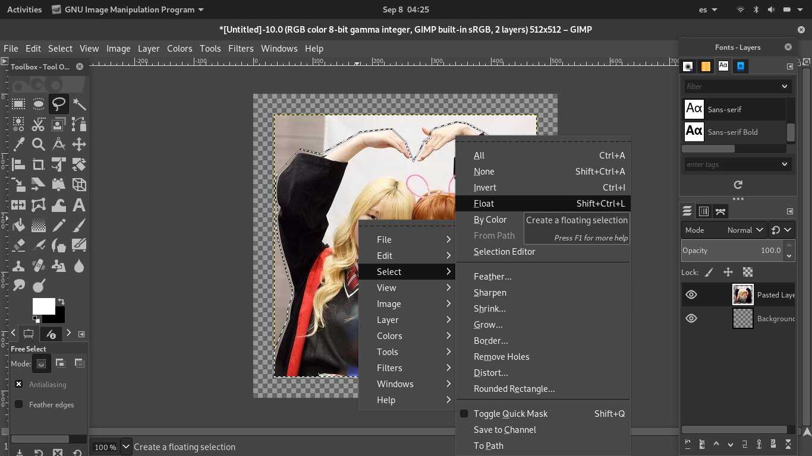
Task: Enable the Feather edges checkbox
Action: tap(19, 404)
